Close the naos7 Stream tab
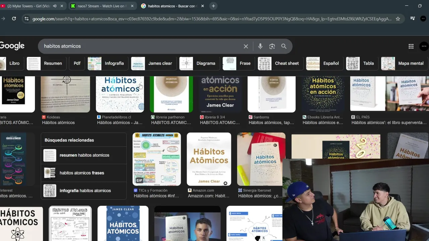Viewport: 429px width, 241px height. point(132,6)
